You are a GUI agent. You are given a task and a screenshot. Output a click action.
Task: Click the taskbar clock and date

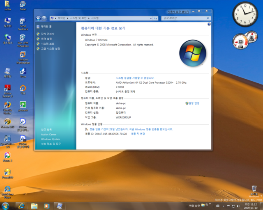coord(251,206)
